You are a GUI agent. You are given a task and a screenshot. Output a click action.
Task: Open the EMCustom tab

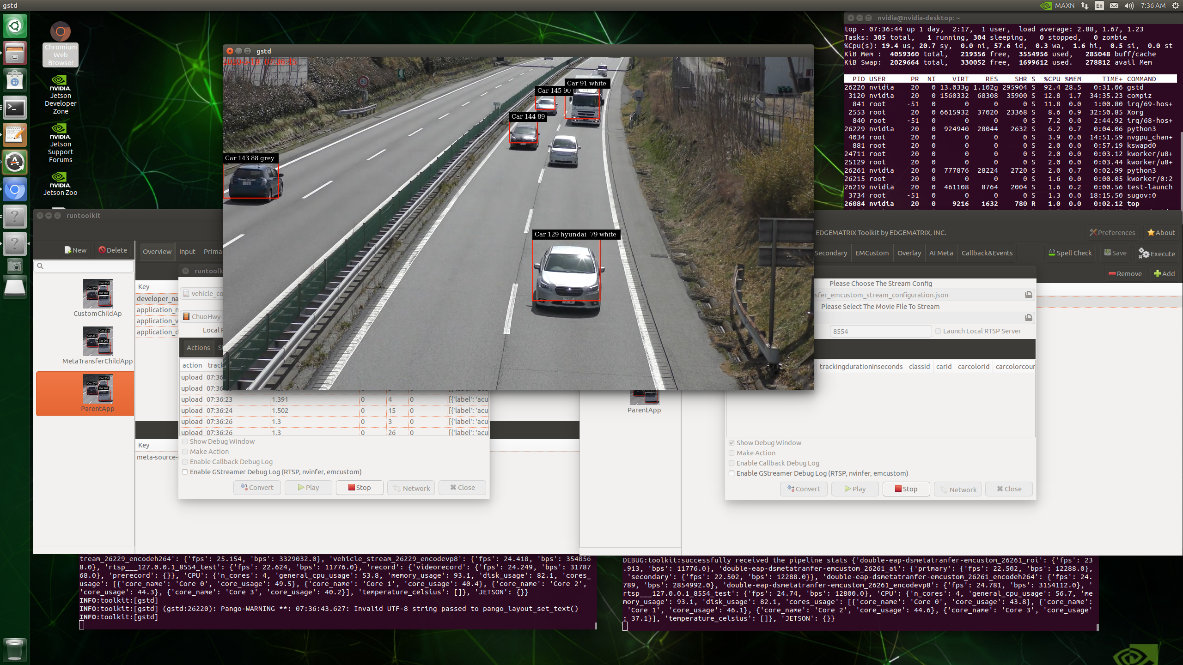pos(872,253)
